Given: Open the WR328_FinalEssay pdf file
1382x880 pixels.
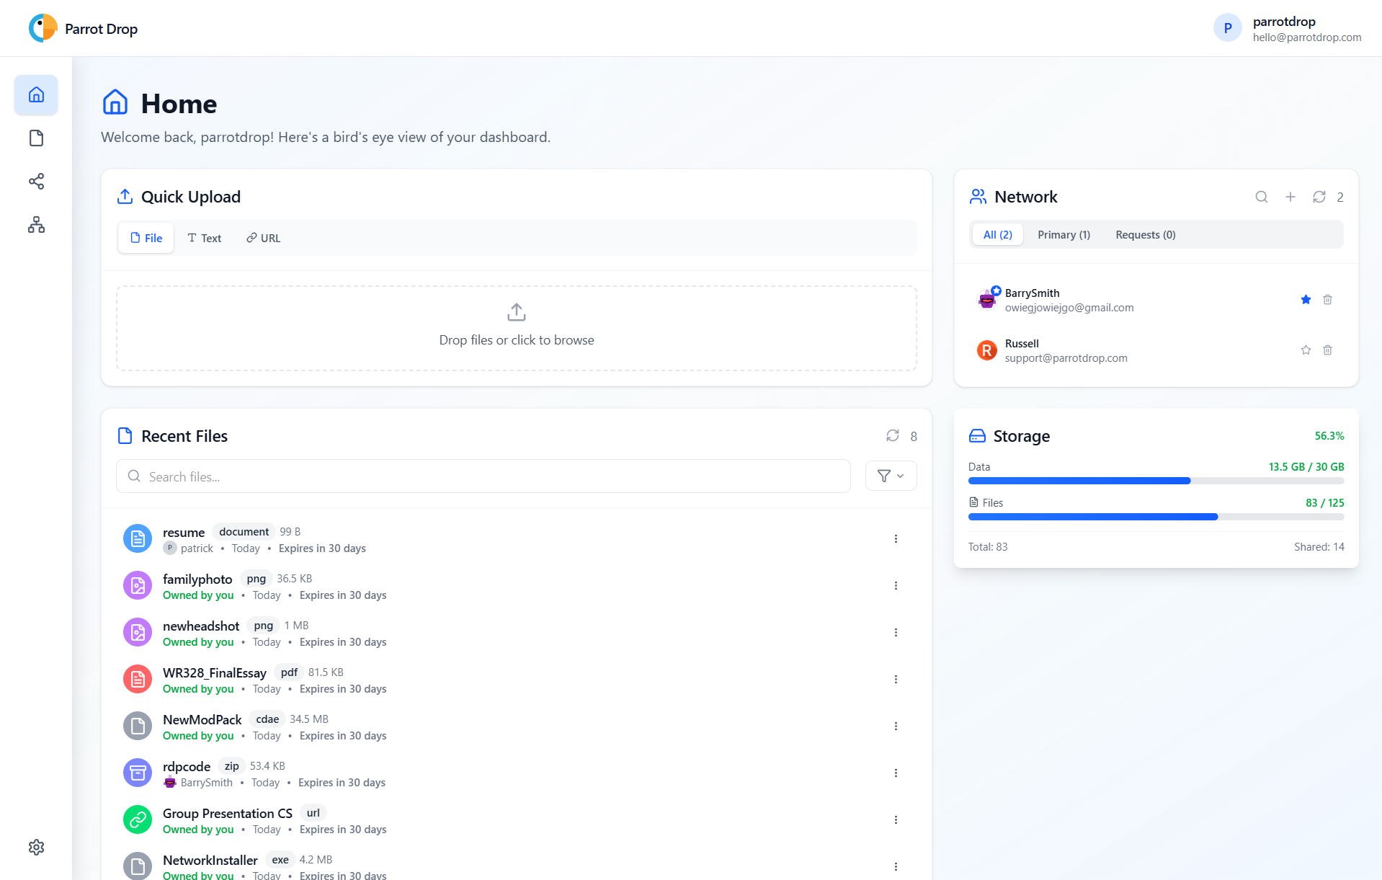Looking at the screenshot, I should click(x=214, y=672).
